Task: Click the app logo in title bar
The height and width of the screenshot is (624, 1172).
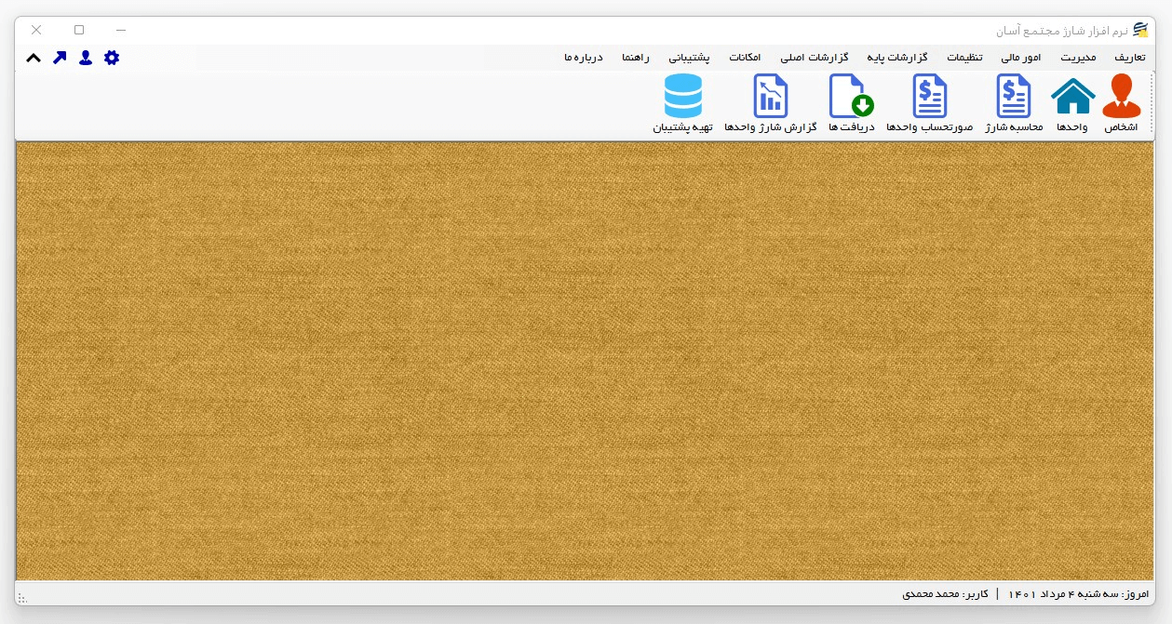Action: point(1140,30)
